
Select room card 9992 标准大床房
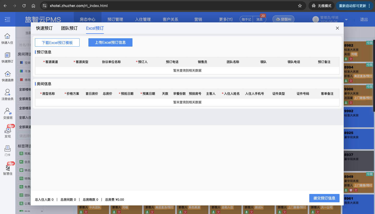pos(358,117)
